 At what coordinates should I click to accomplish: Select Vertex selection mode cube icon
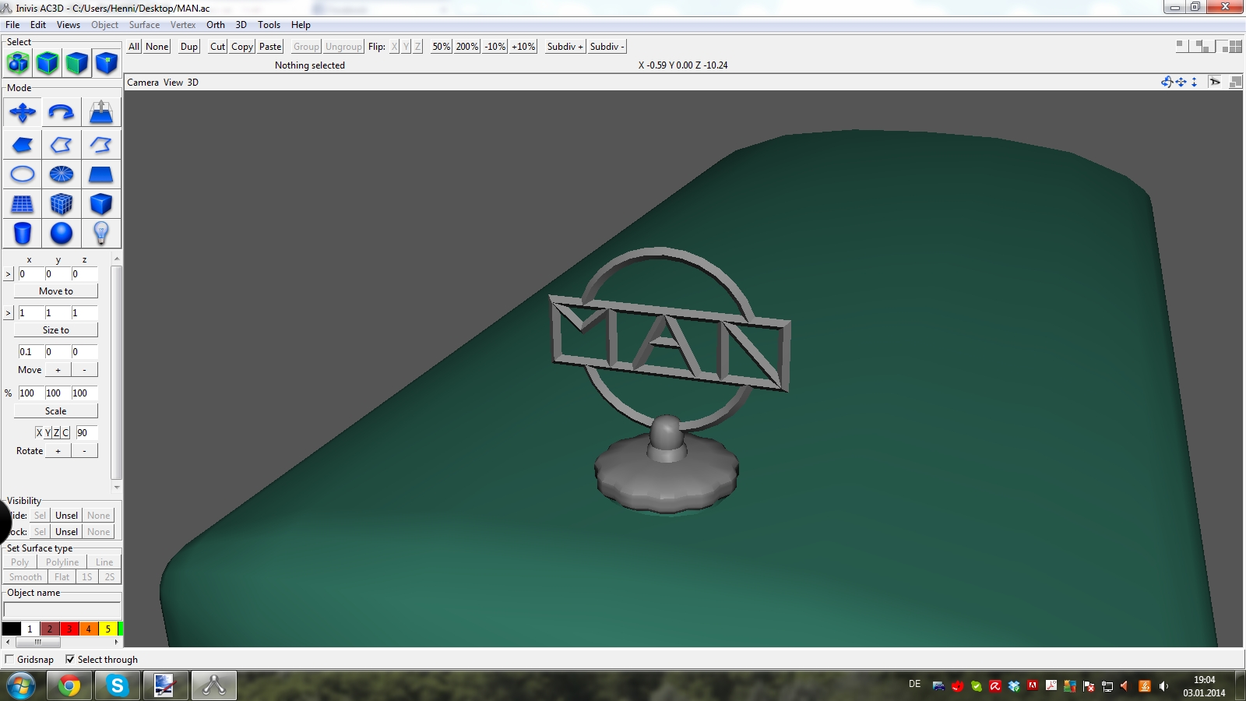tap(107, 63)
